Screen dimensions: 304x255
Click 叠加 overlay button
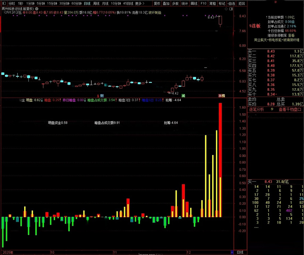[x=166, y=3]
